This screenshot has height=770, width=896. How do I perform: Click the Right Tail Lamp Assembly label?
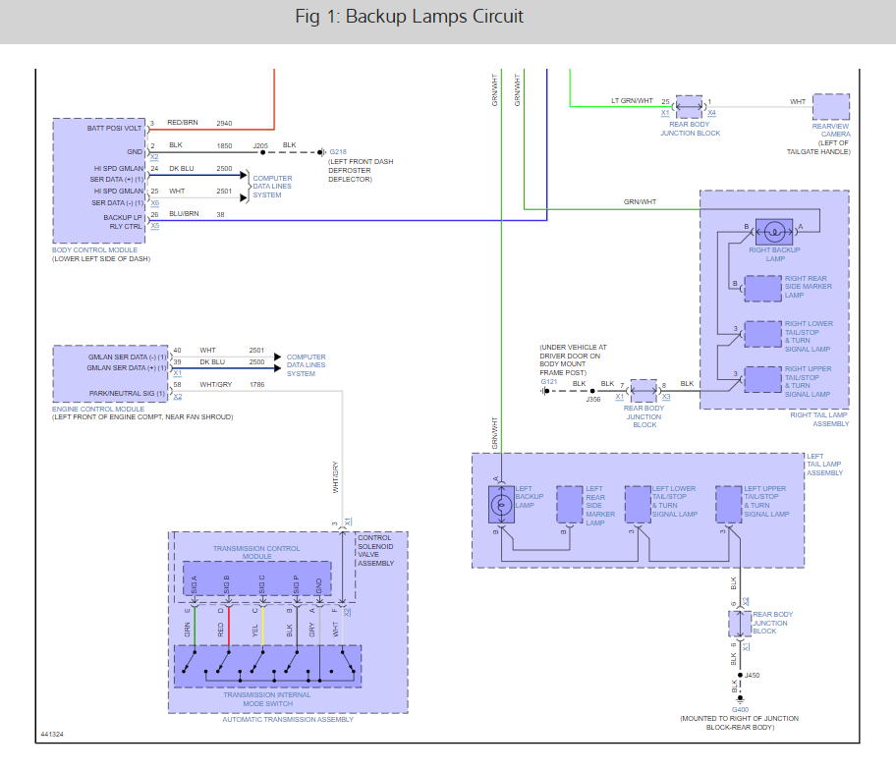(818, 419)
